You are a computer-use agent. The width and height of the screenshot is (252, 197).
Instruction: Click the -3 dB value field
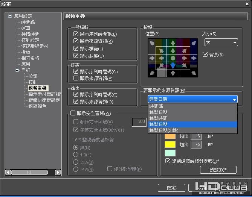(x=196, y=136)
